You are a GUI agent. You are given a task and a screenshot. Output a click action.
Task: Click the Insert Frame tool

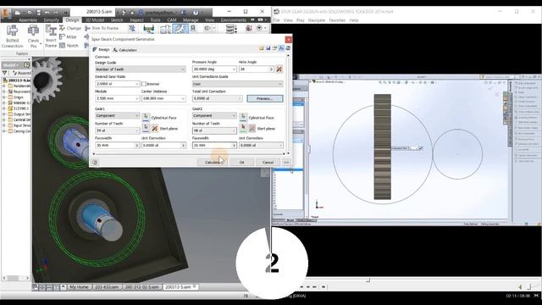(51, 36)
